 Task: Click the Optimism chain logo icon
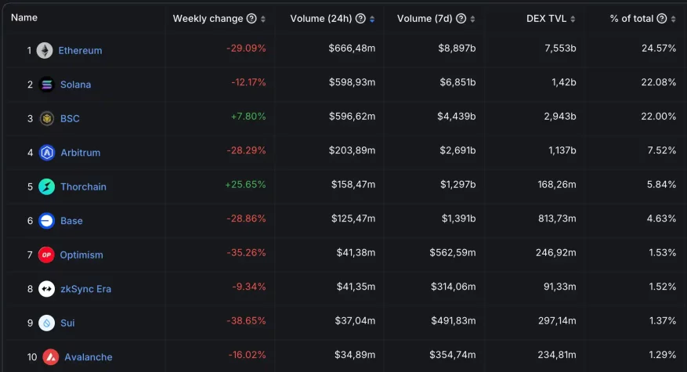point(47,255)
